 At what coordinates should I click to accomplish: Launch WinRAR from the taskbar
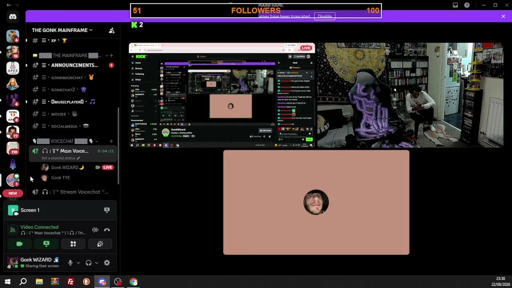tap(55, 282)
